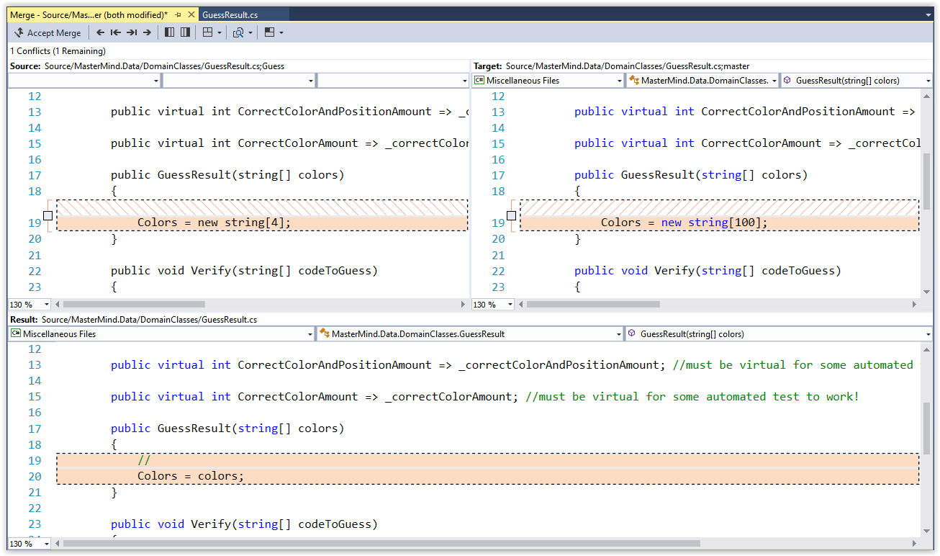Click Source pane horizontal scrollbar thumb
The width and height of the screenshot is (940, 556).
coord(135,305)
